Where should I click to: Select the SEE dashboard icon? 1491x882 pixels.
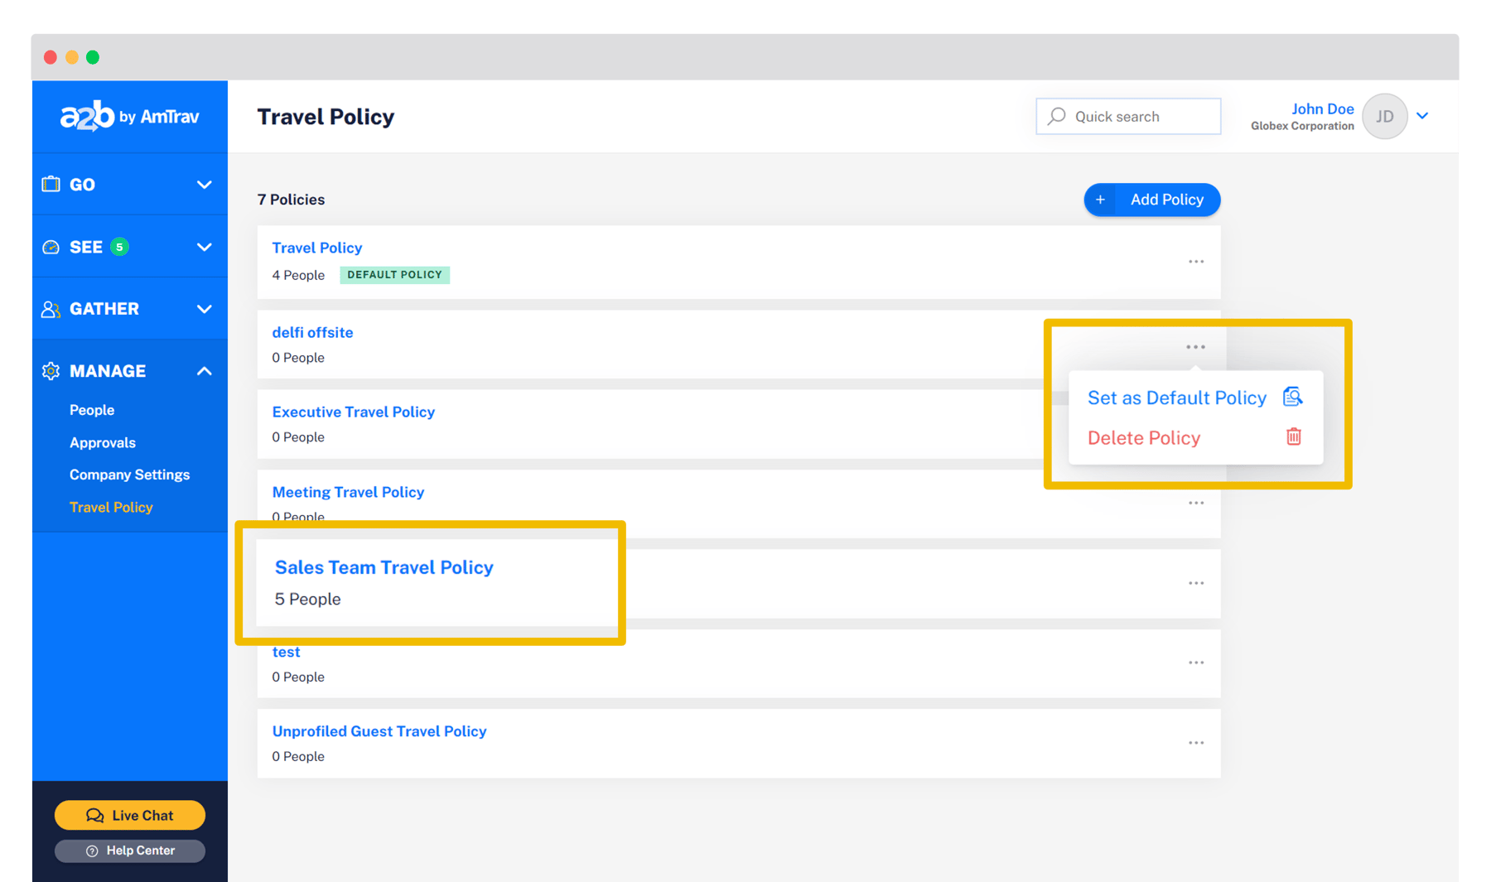[x=51, y=246]
